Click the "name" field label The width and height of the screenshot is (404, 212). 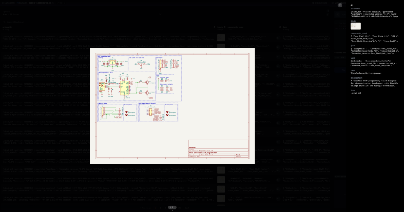[x=352, y=70]
